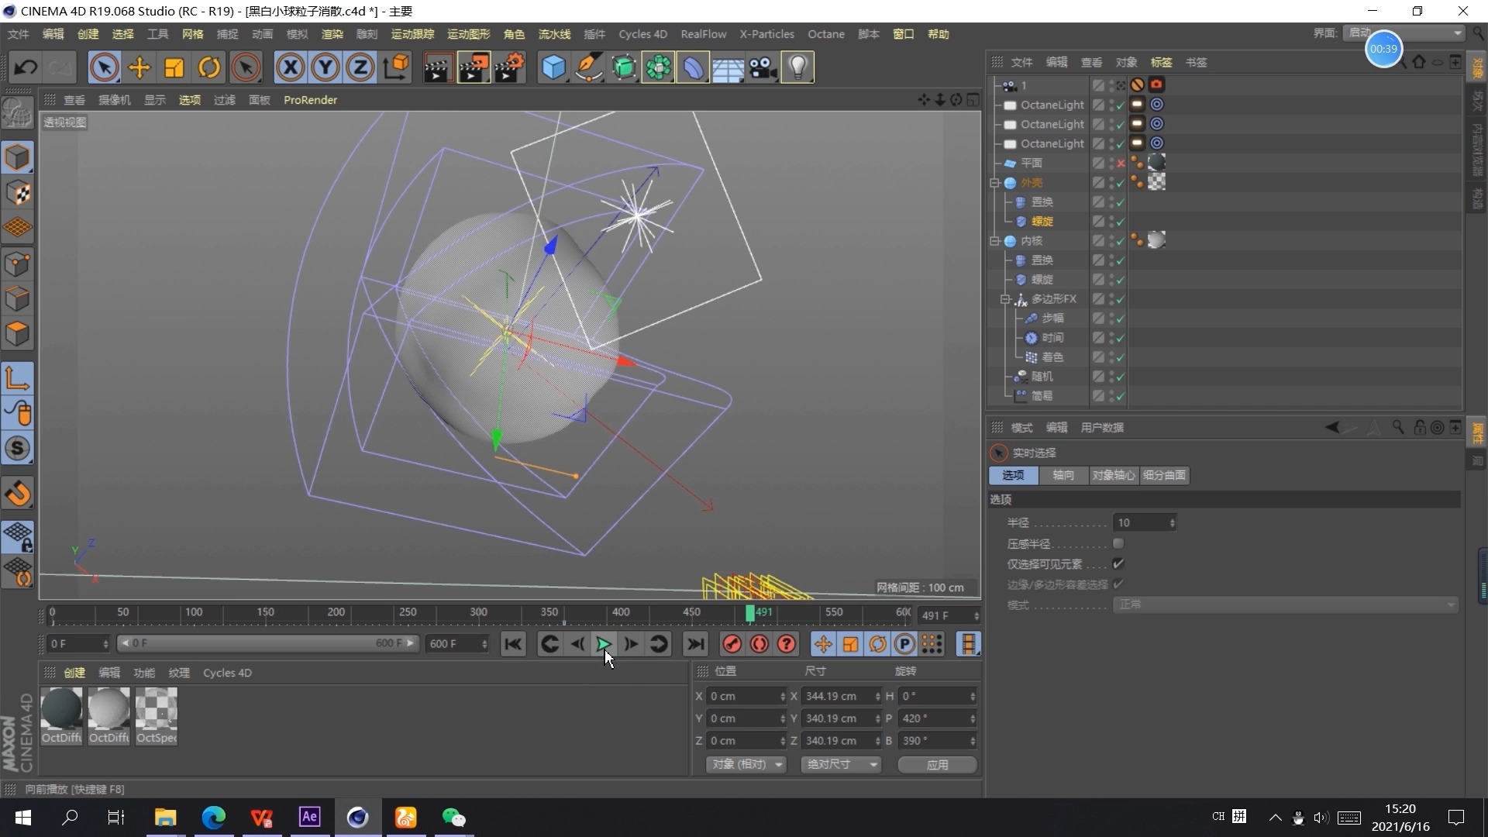Click the timeline playhead at frame 491
This screenshot has height=837, width=1488.
[x=750, y=614]
